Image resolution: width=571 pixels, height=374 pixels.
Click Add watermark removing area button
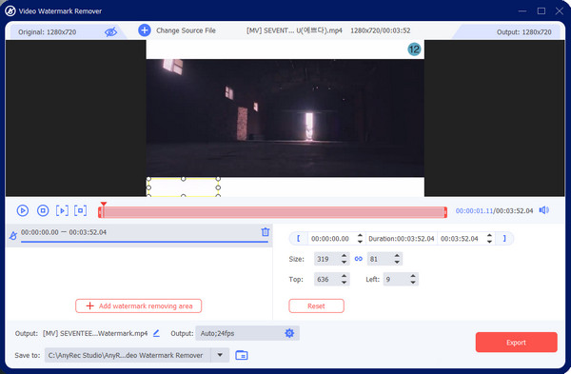[138, 305]
